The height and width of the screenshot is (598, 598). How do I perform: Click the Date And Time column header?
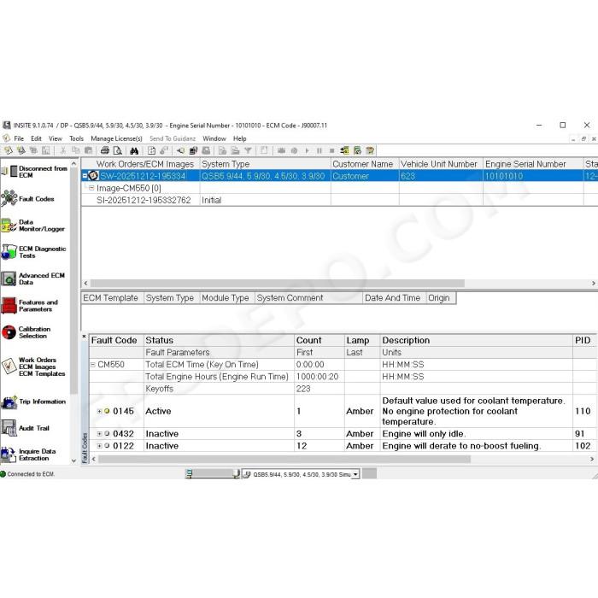click(x=395, y=298)
